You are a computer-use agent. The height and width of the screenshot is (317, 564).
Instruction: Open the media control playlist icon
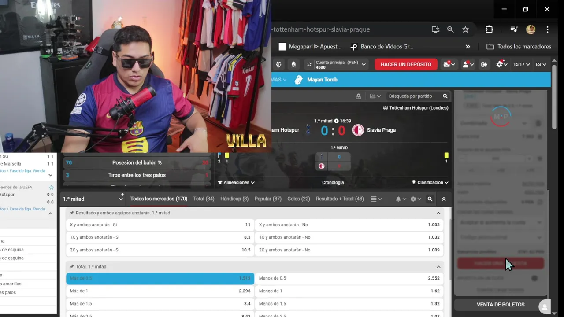tap(514, 29)
